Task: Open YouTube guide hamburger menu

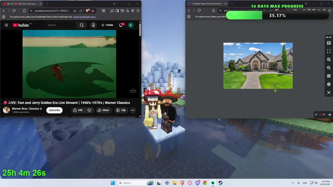Action: pyautogui.click(x=7, y=25)
